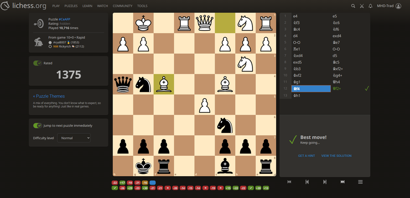Open the PLAY menu
The image size is (410, 198).
(56, 6)
